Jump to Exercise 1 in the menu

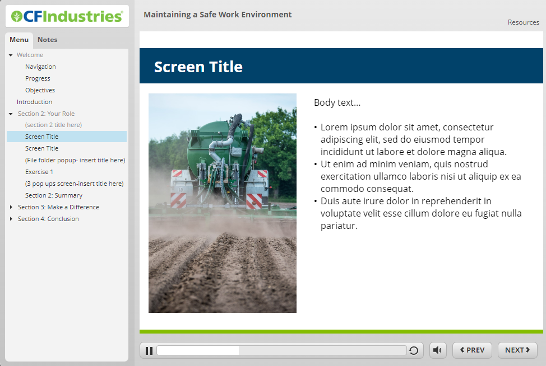pyautogui.click(x=39, y=172)
